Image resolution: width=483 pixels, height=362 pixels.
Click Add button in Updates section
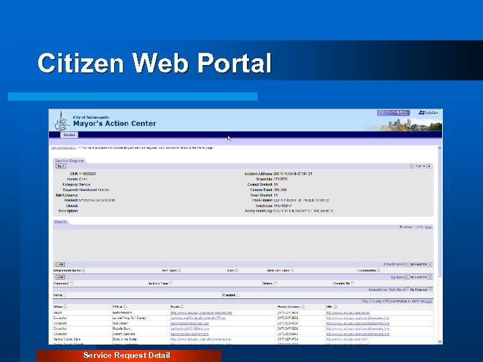pyautogui.click(x=60, y=278)
